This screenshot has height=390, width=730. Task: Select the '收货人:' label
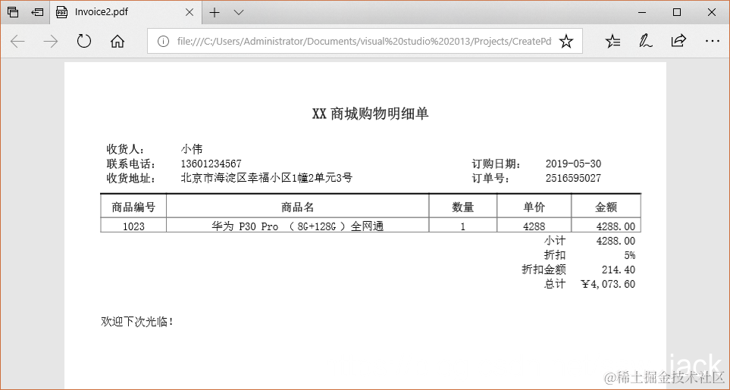pyautogui.click(x=126, y=149)
